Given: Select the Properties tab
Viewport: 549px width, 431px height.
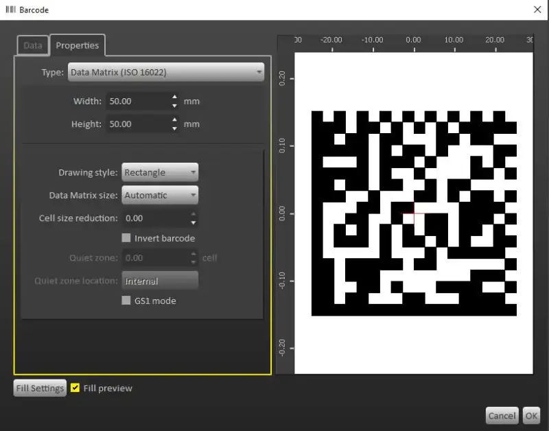Looking at the screenshot, I should point(78,46).
